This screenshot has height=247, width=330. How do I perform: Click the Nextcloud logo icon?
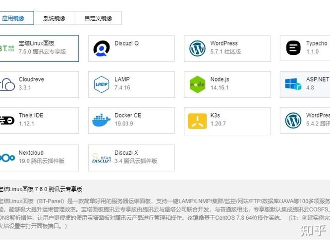7,158
